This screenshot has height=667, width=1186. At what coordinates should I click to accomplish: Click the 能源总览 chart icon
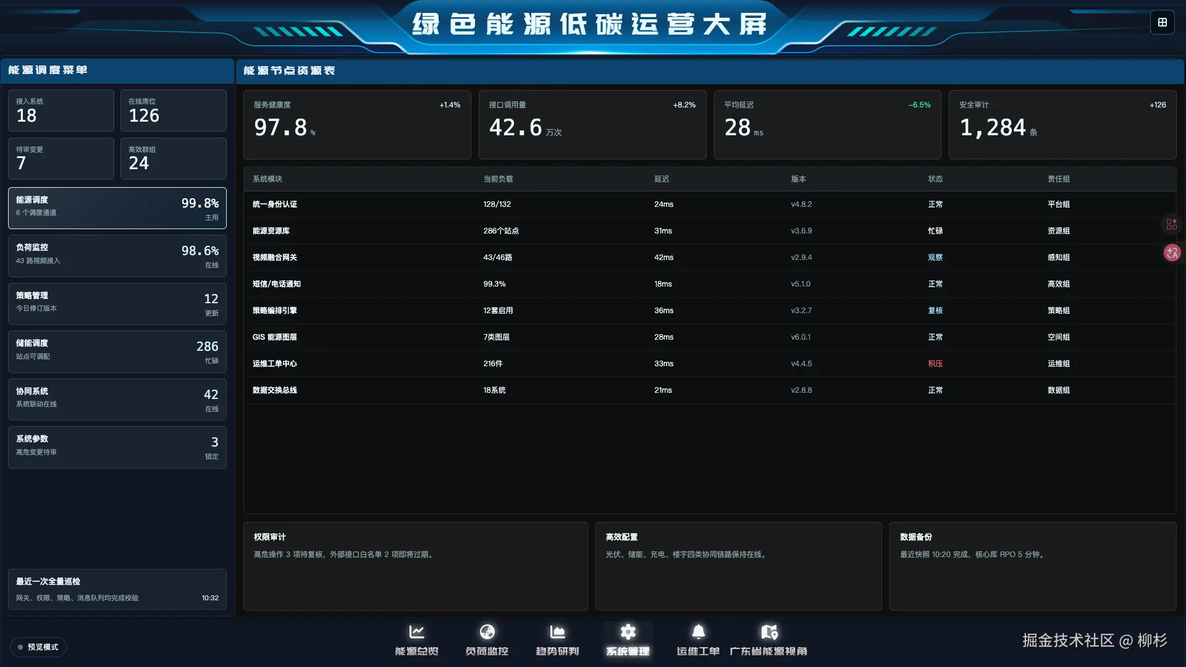pos(417,632)
